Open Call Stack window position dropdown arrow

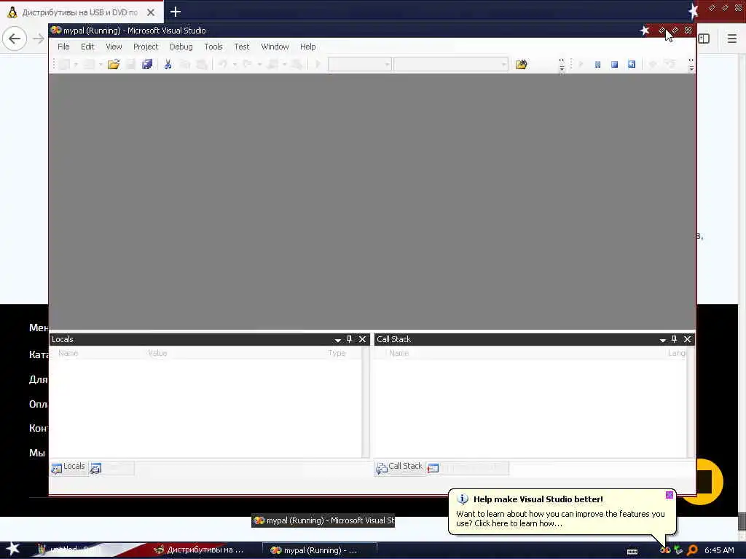[663, 340]
